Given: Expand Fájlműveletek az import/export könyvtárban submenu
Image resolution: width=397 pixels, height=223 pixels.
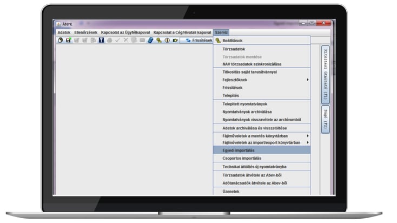Looking at the screenshot, I should click(307, 142).
